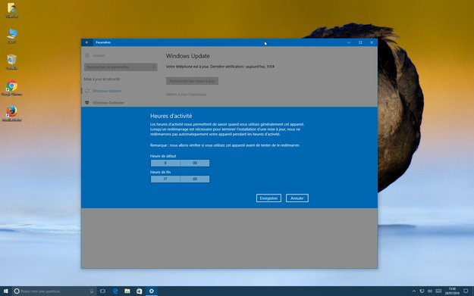This screenshot has height=296, width=474.
Task: Click the touch keyboard tray icon
Action: pos(438,291)
